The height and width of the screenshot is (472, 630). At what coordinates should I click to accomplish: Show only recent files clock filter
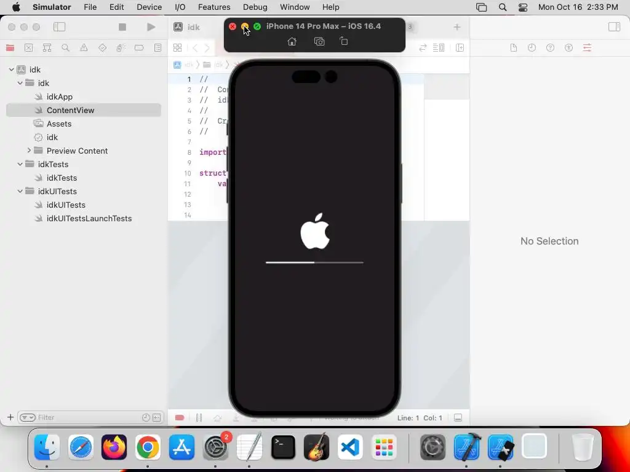(x=146, y=417)
